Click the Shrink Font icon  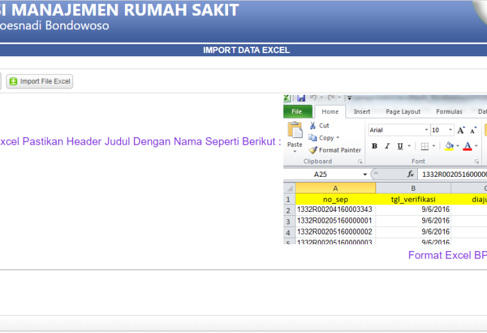pos(473,130)
